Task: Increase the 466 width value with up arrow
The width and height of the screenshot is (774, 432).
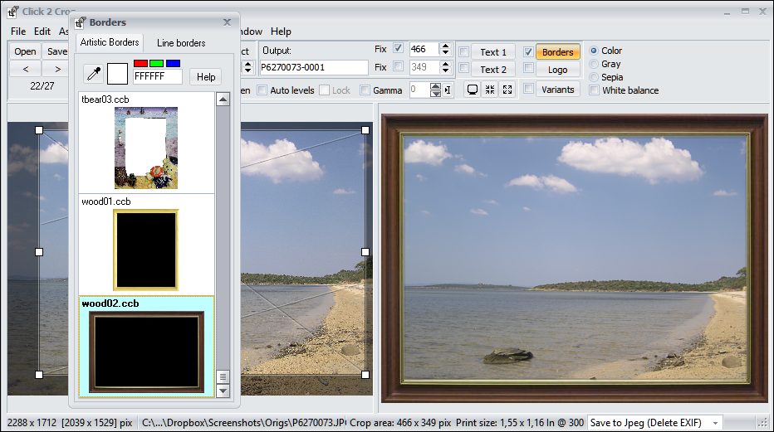Action: pyautogui.click(x=446, y=46)
